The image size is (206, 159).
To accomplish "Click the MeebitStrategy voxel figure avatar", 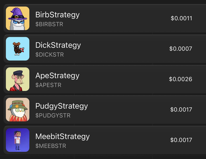I will 18,140.
